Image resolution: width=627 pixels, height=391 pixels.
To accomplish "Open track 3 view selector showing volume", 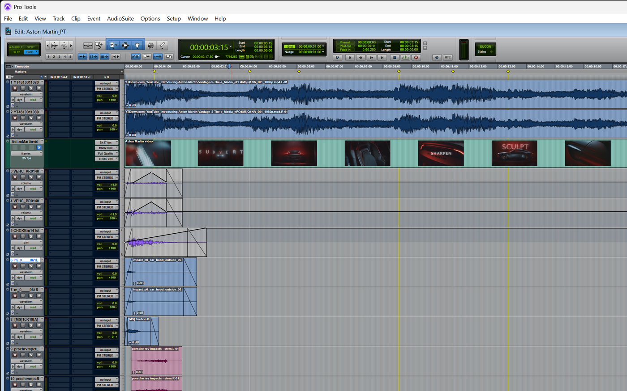I will click(x=26, y=183).
